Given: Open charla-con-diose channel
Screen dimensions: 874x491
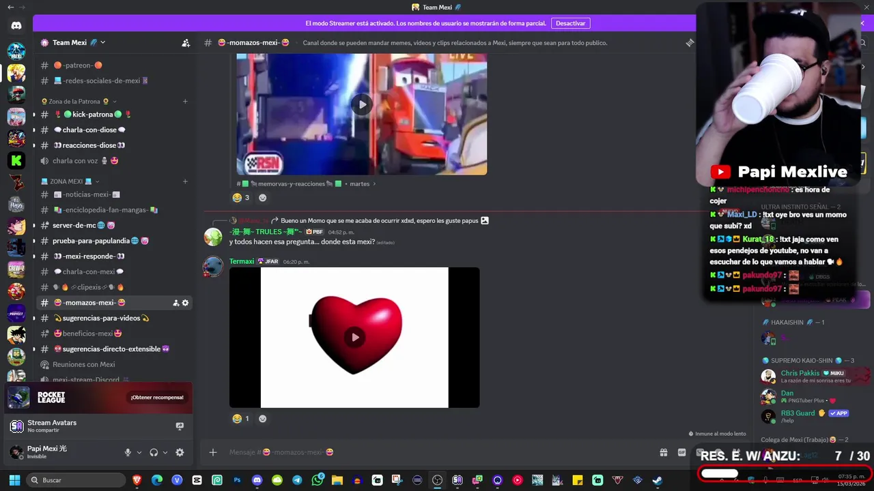Looking at the screenshot, I should click(x=114, y=130).
